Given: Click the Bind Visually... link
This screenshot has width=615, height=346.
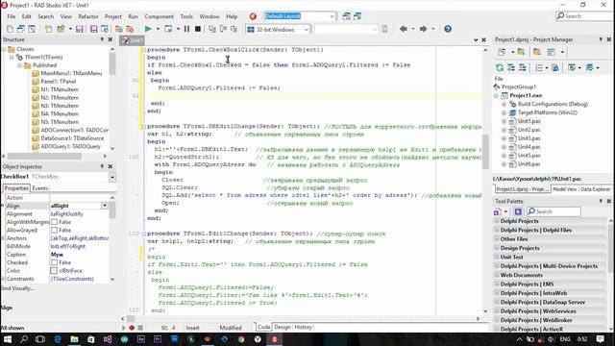Looking at the screenshot, I should tap(18, 288).
